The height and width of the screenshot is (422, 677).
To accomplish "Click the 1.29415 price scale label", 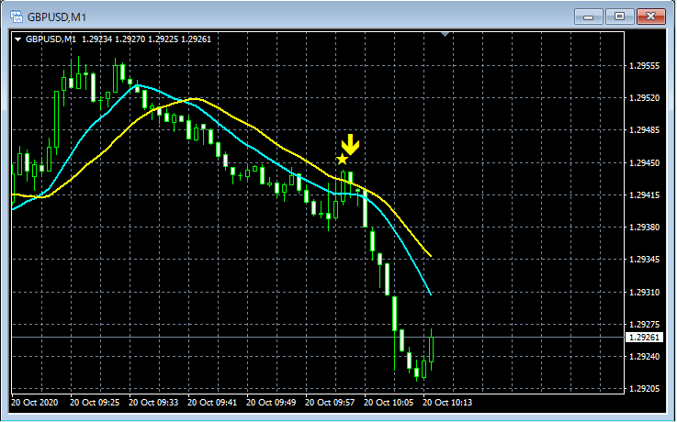I will 645,195.
